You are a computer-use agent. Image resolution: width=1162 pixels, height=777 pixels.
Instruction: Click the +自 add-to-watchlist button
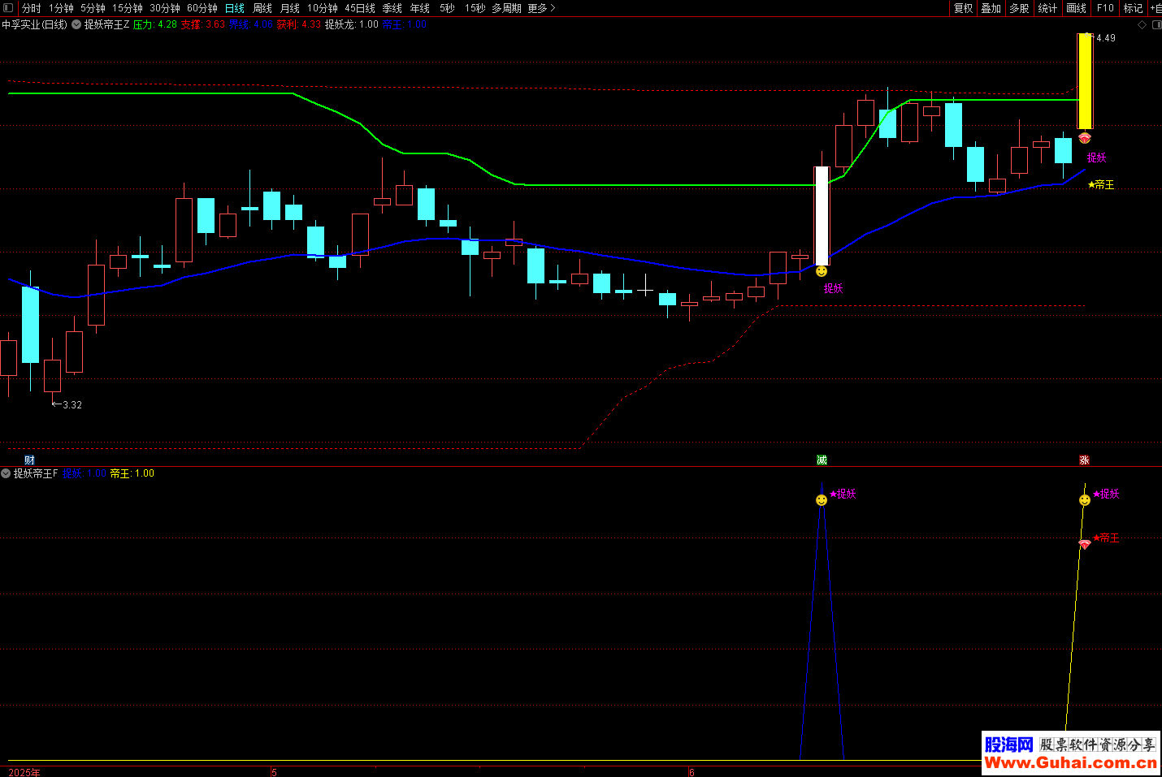pyautogui.click(x=1155, y=8)
